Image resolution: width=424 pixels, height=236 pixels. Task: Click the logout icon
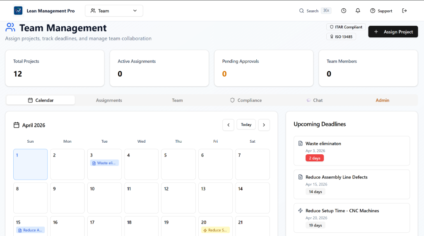coord(404,10)
